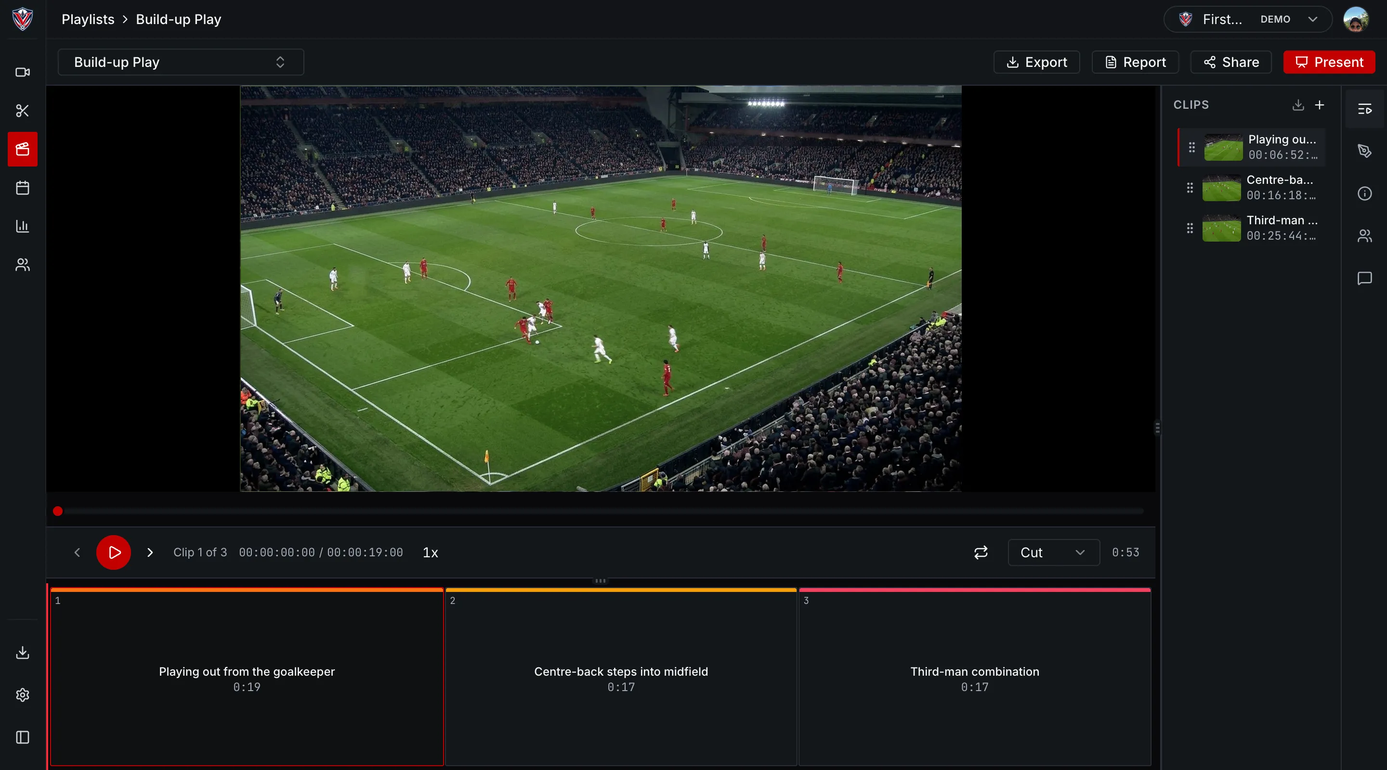Open downloads icon at bottom of sidebar
This screenshot has width=1387, height=770.
[22, 652]
